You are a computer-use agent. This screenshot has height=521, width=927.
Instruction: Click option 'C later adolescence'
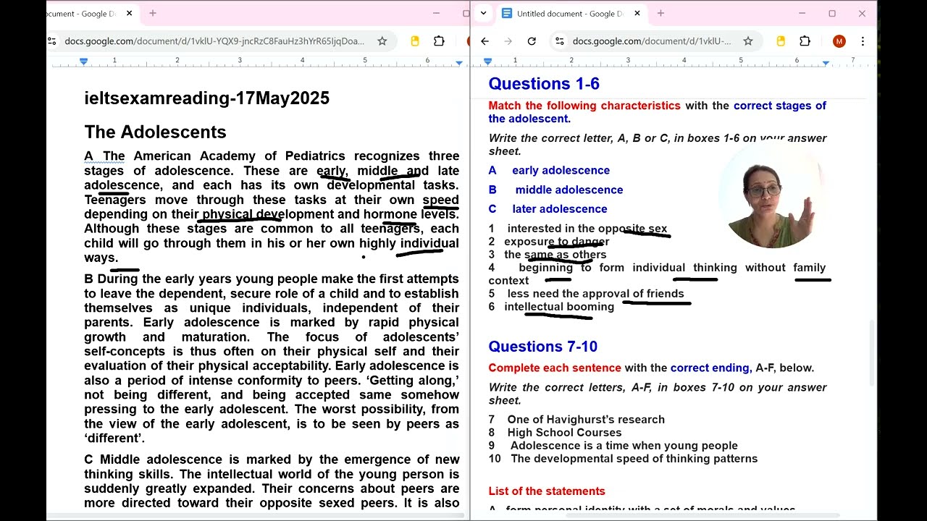tap(548, 209)
